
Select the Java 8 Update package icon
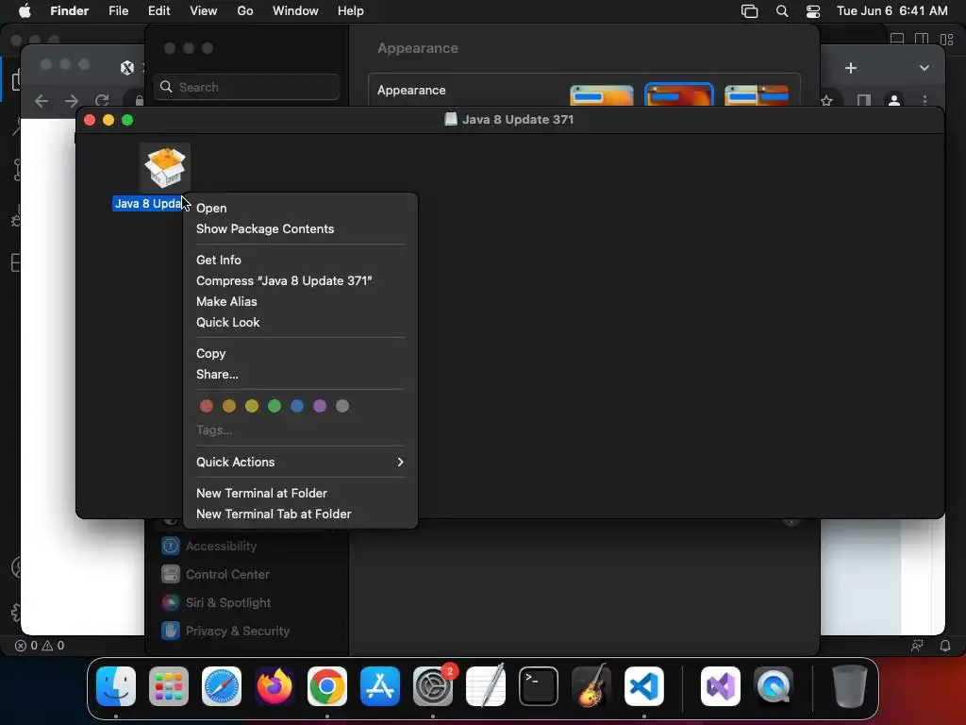pos(165,168)
